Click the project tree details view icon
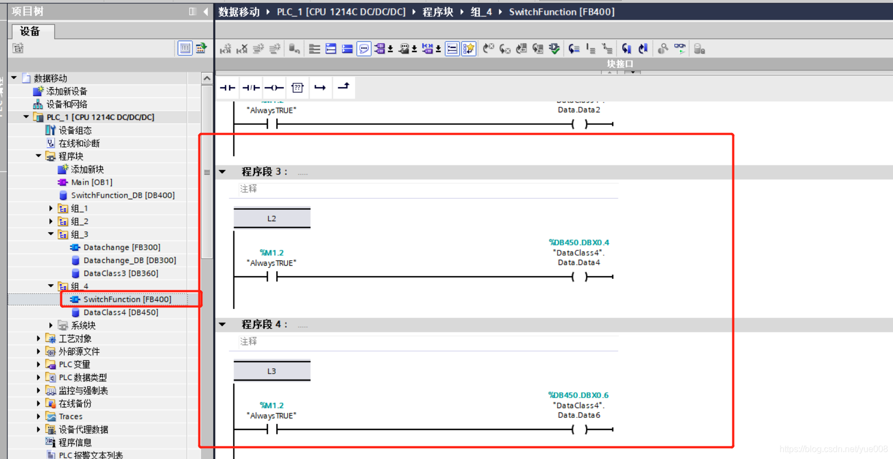 click(185, 48)
